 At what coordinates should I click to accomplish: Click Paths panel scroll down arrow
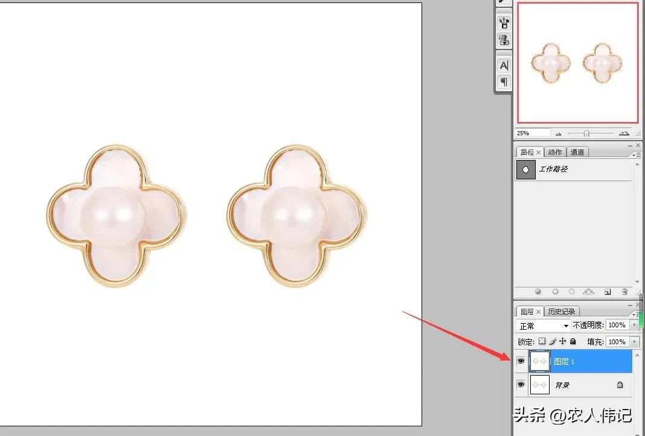point(637,282)
